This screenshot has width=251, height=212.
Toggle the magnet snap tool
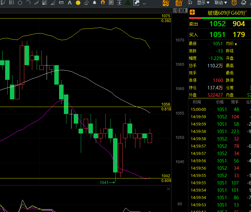(x=103, y=3)
